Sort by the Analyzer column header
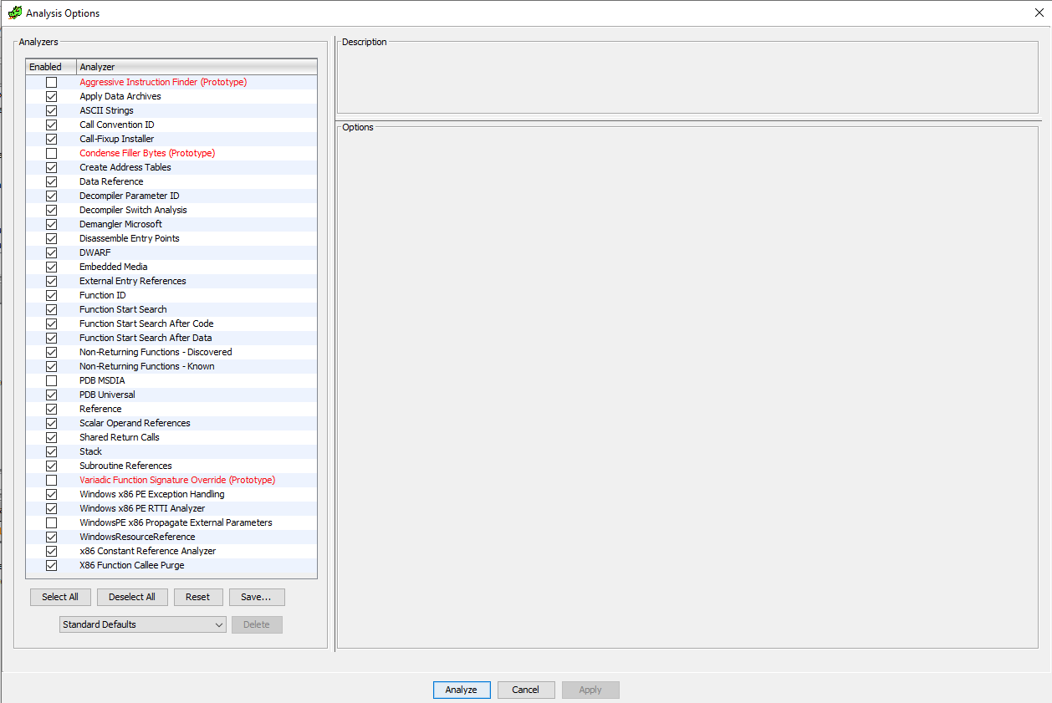 (197, 67)
